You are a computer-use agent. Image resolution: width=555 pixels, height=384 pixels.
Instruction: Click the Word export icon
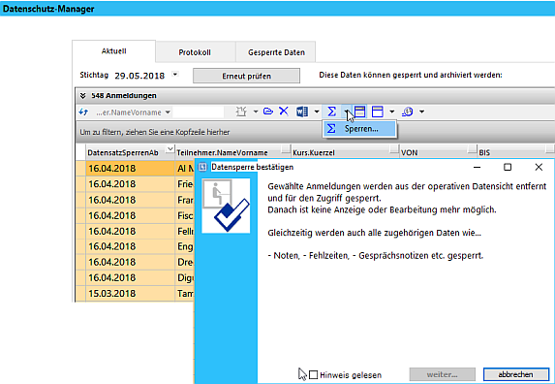coord(302,112)
